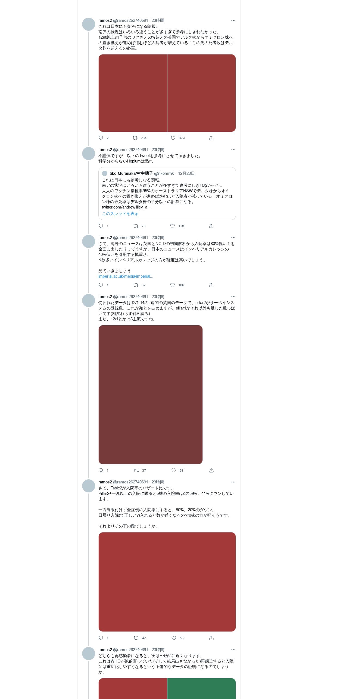
Task: Reply to the first tweet with 2 replies
Action: [101, 138]
